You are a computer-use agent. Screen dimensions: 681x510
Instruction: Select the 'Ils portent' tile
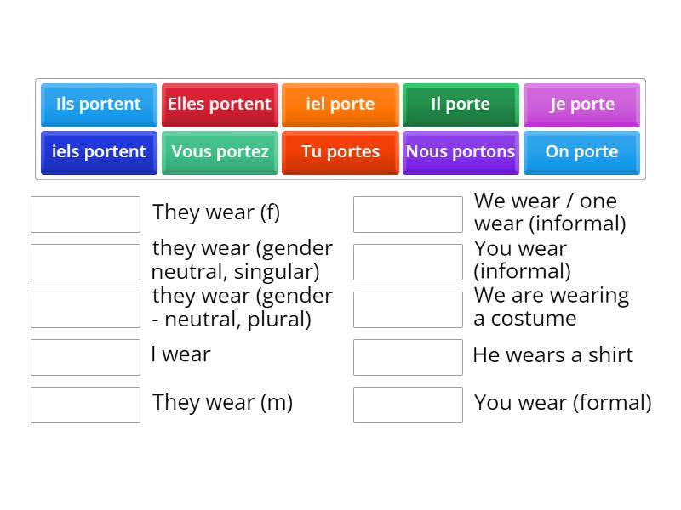tap(99, 105)
